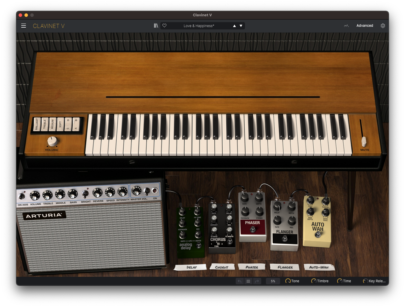
Task: Click the CHORUS TYPE selector switch
Action: click(218, 244)
